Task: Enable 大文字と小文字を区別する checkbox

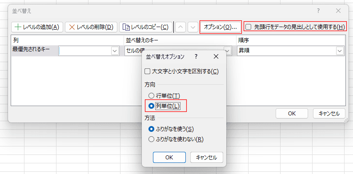Action: tap(147, 71)
